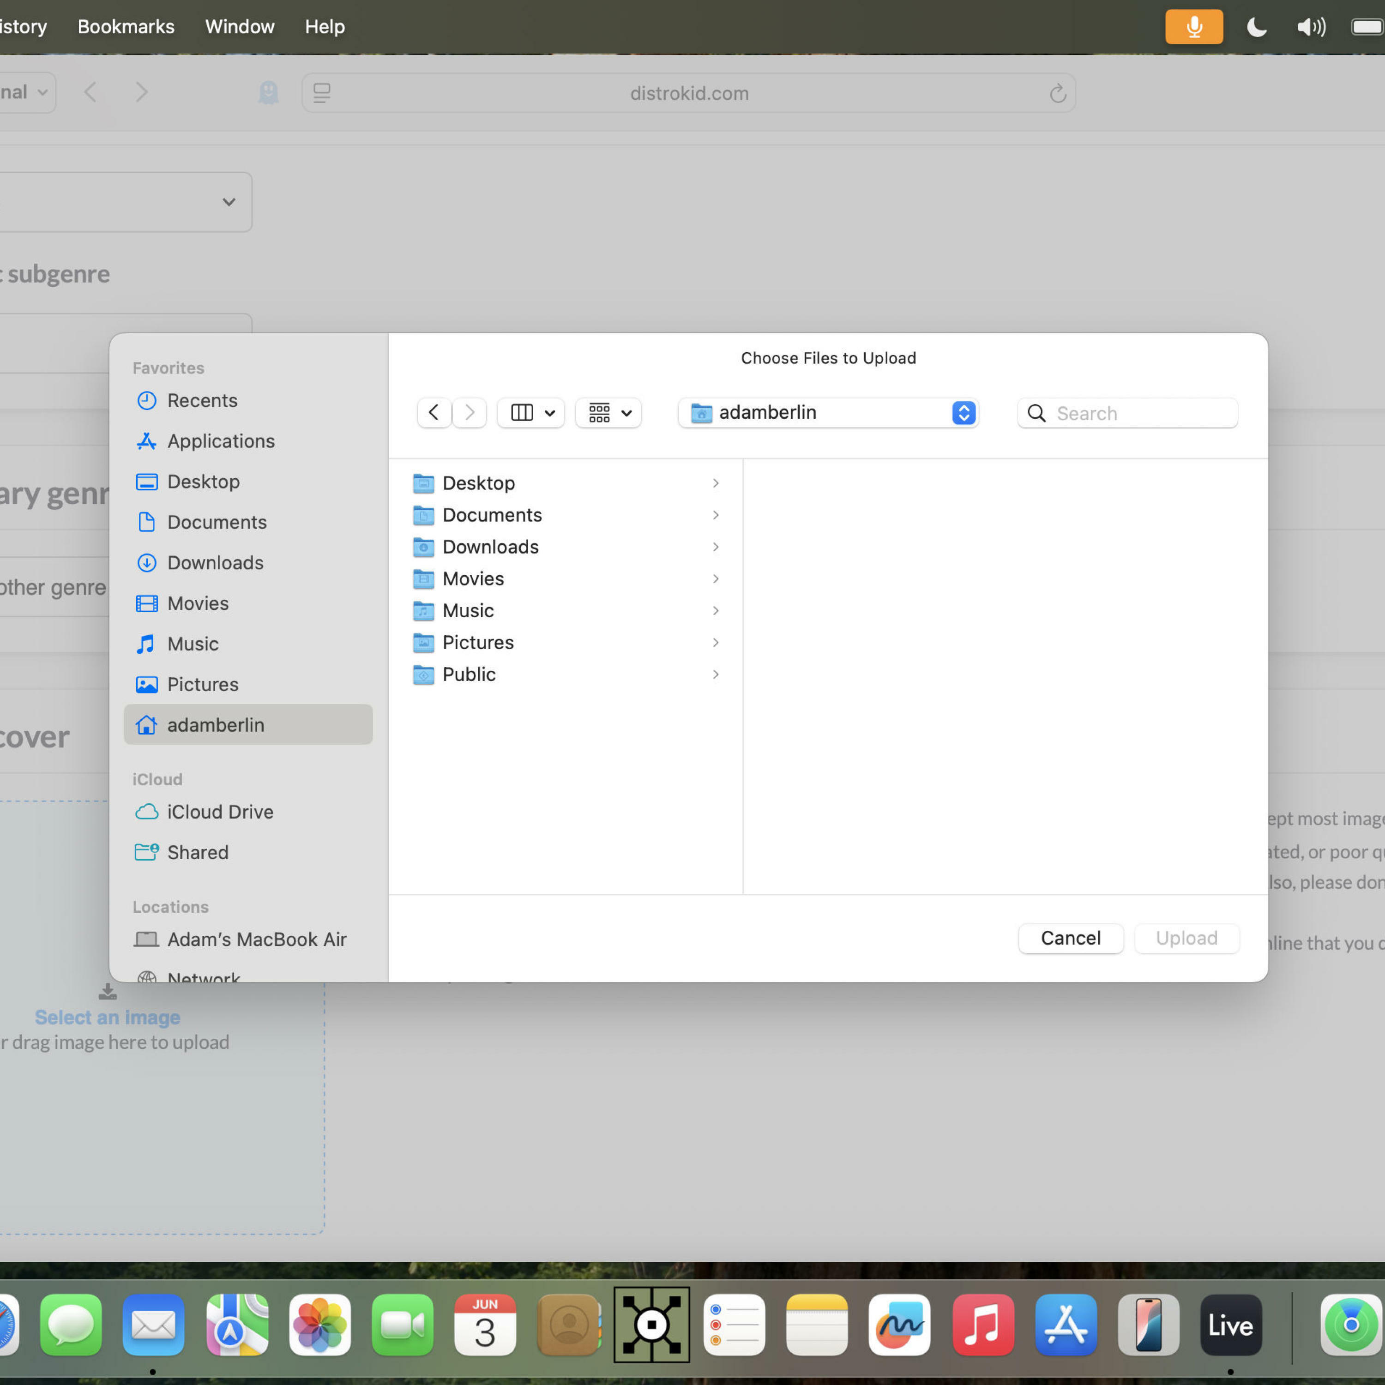Viewport: 1385px width, 1385px height.
Task: Cancel the file upload dialog
Action: [x=1070, y=938]
